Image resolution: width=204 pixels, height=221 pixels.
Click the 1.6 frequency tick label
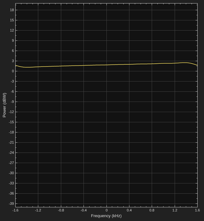197,210
